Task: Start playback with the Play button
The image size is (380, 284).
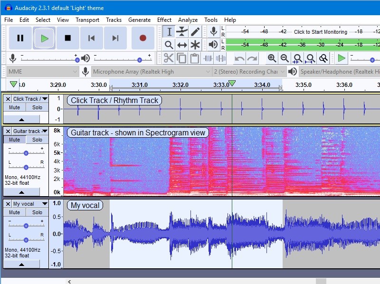Action: coord(44,38)
